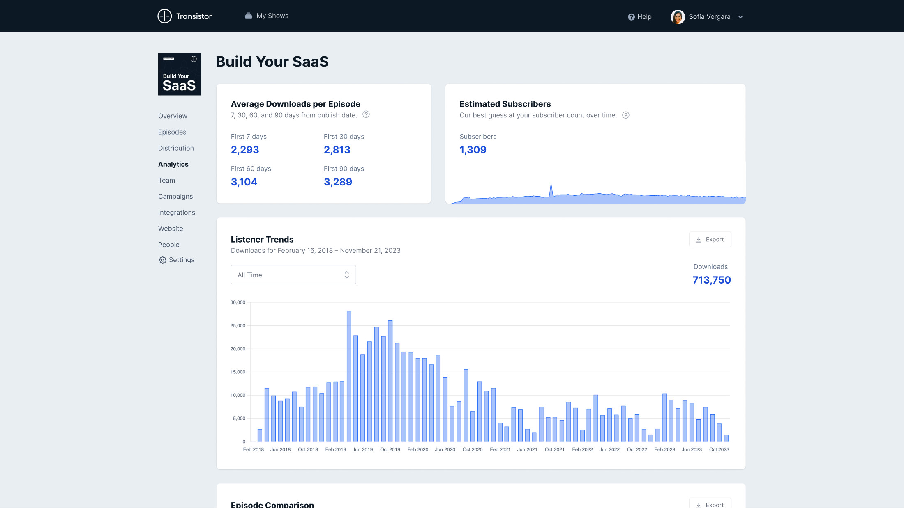The height and width of the screenshot is (508, 904).
Task: Open the People sidebar link
Action: click(168, 245)
